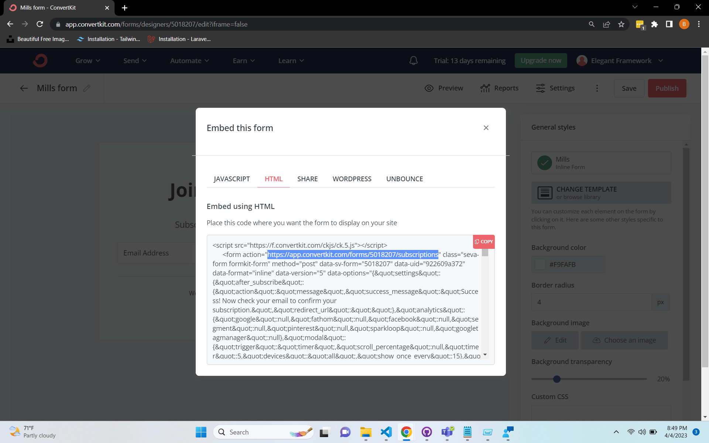The height and width of the screenshot is (443, 709).
Task: Switch to the SHARE tab
Action: point(307,179)
